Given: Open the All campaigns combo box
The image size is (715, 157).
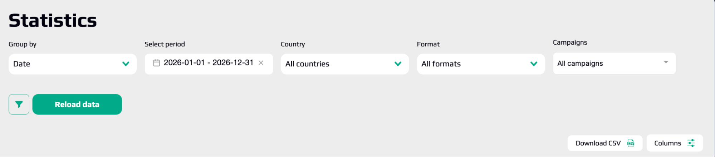Looking at the screenshot, I should tap(614, 64).
